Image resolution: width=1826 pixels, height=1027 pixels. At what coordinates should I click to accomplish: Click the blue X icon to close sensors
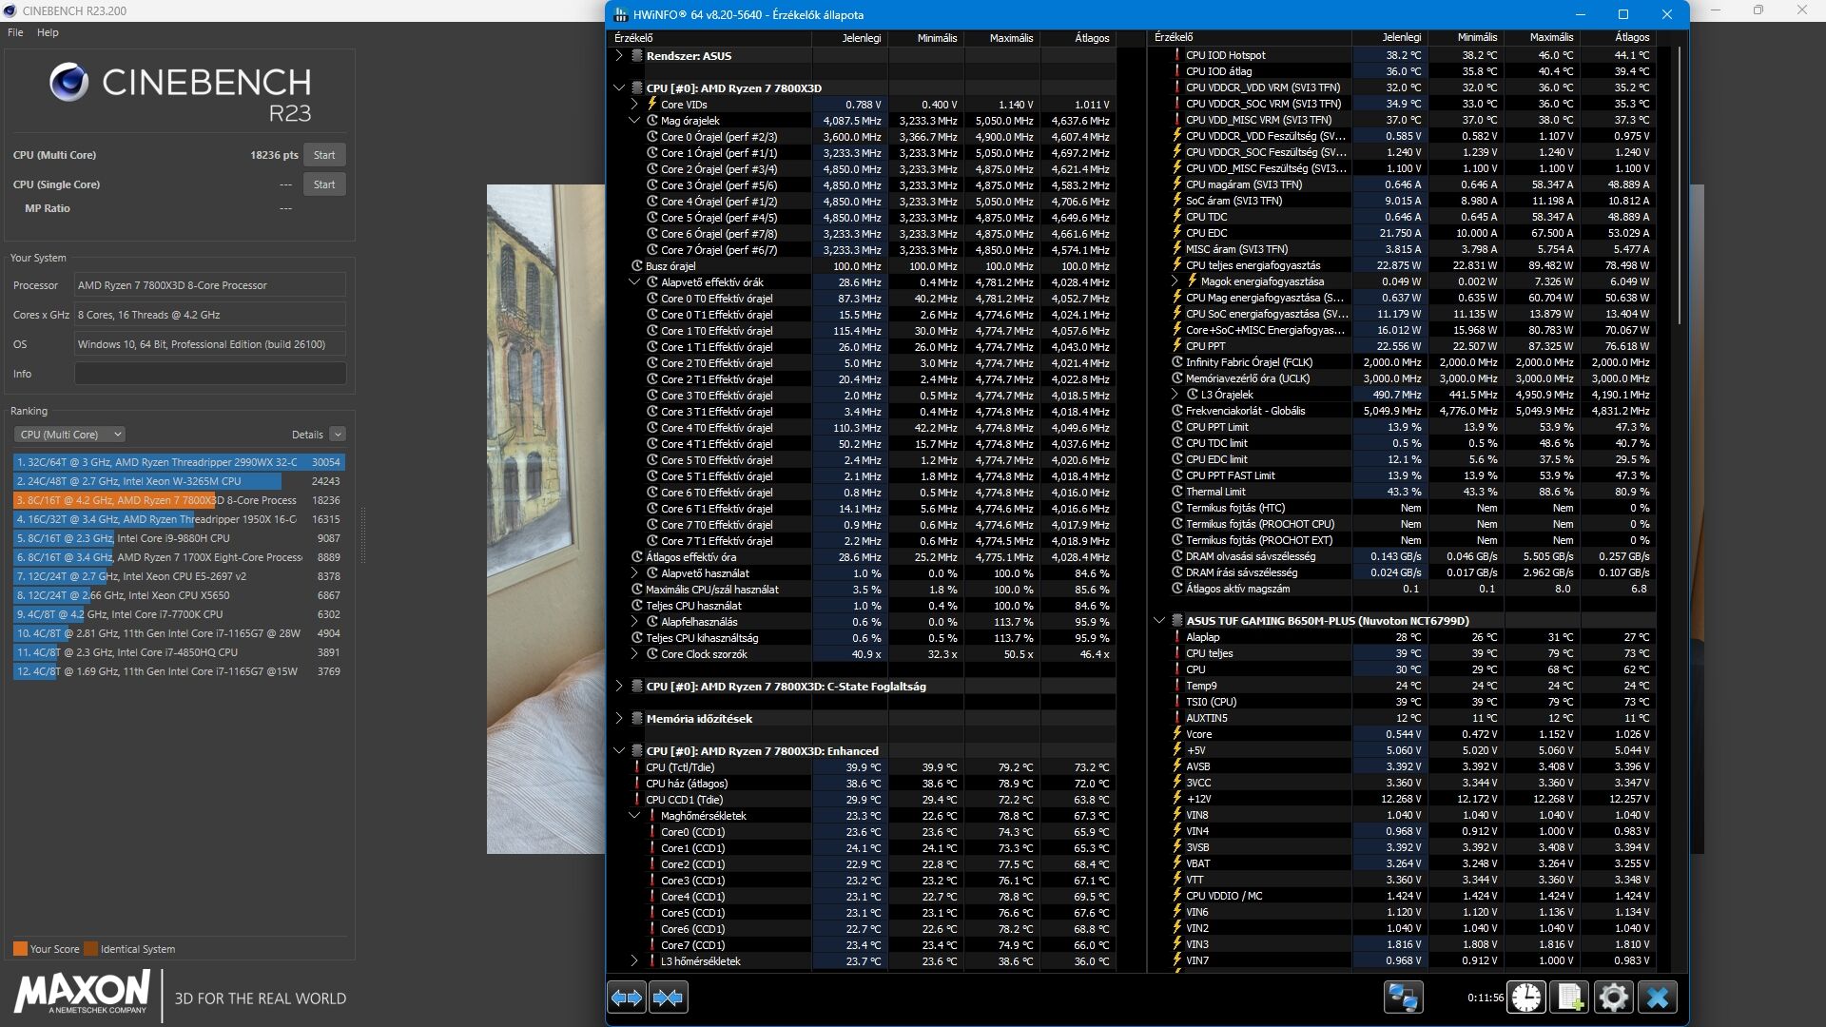point(1657,998)
